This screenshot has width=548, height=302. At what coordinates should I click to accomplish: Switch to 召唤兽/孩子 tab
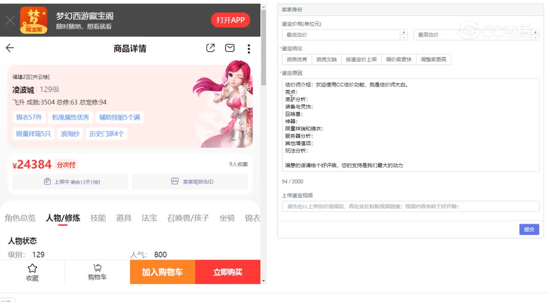[188, 218]
